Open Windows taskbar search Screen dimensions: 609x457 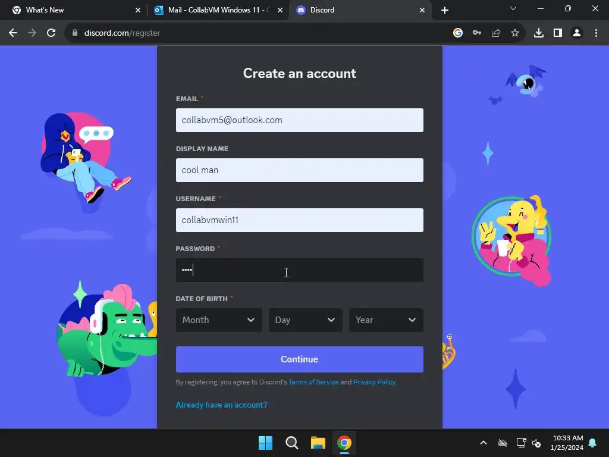point(291,443)
